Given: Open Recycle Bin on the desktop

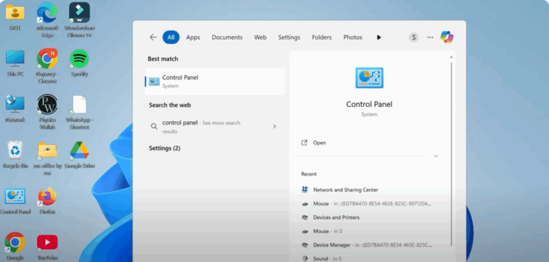Looking at the screenshot, I should click(15, 151).
